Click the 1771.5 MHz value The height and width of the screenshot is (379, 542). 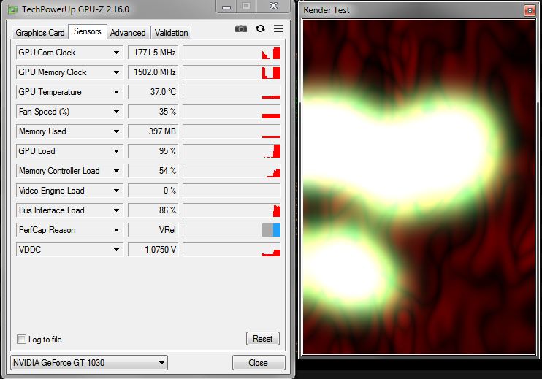(x=153, y=53)
